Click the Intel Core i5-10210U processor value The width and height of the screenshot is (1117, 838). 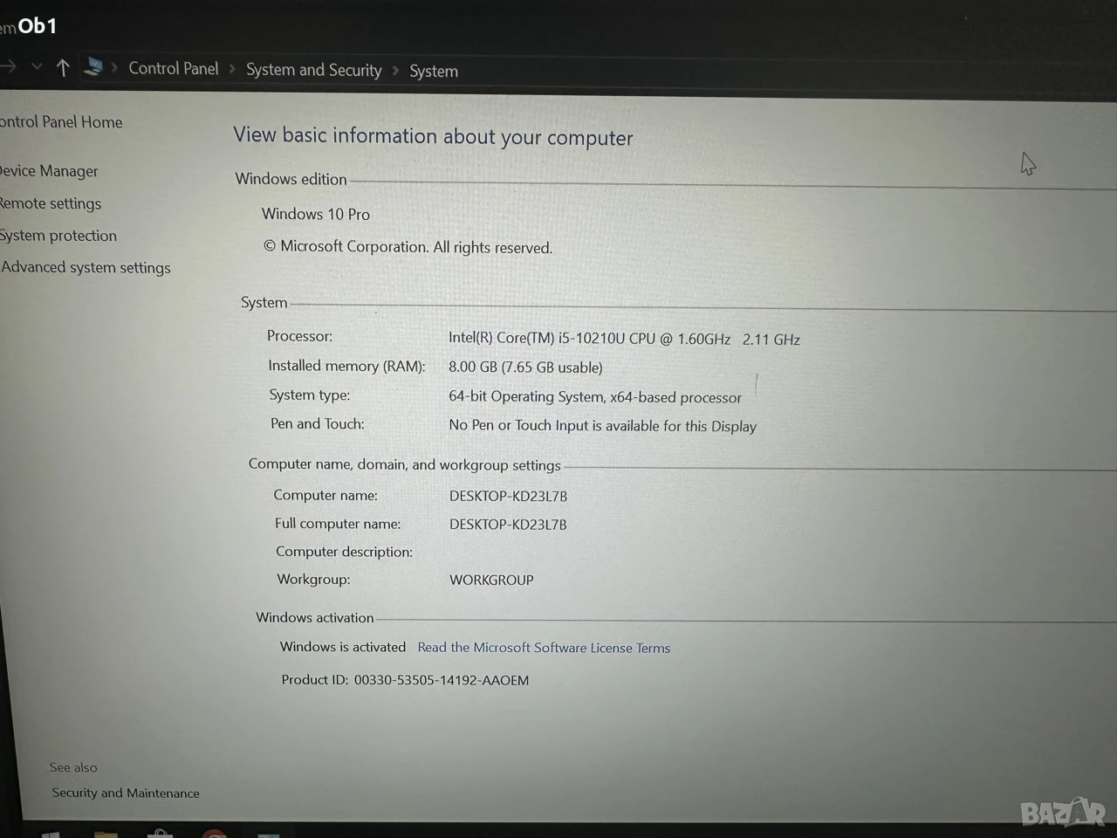tap(624, 339)
